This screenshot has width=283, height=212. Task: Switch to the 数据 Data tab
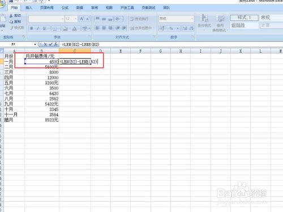[80, 8]
